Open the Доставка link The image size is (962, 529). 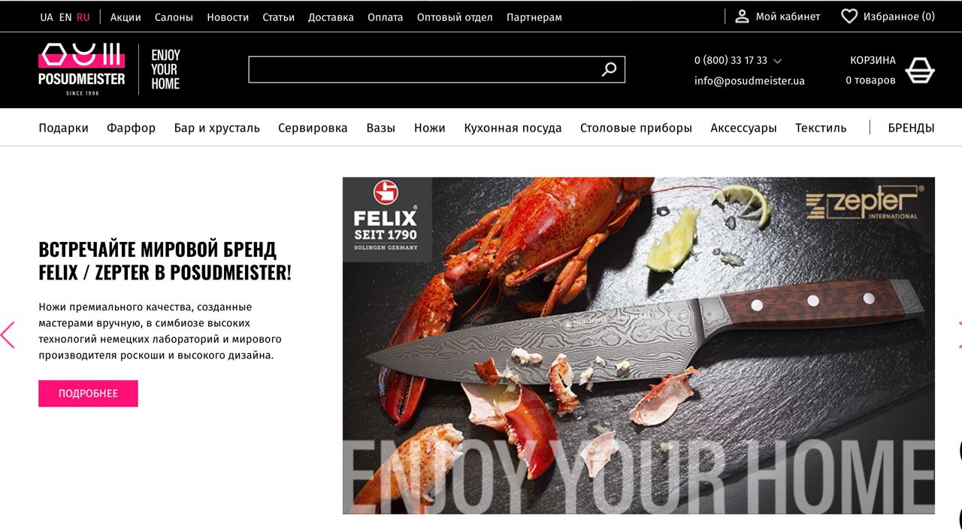coord(331,17)
